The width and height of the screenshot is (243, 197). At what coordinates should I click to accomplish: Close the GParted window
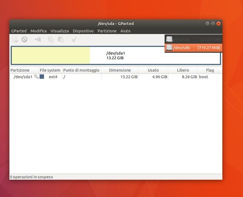(x=219, y=23)
